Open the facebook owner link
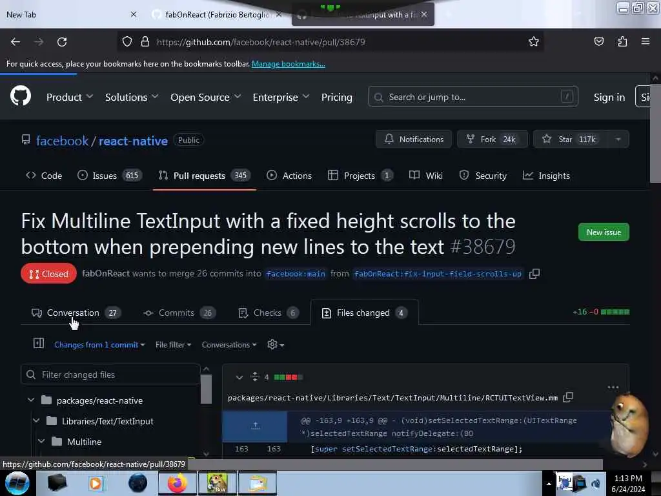Viewport: 661px width, 496px height. 62,140
